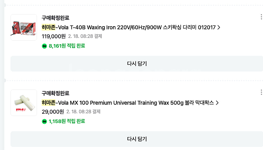Click the 119,000원 price of the Waxing Iron
This screenshot has height=150, width=263.
pyautogui.click(x=54, y=36)
